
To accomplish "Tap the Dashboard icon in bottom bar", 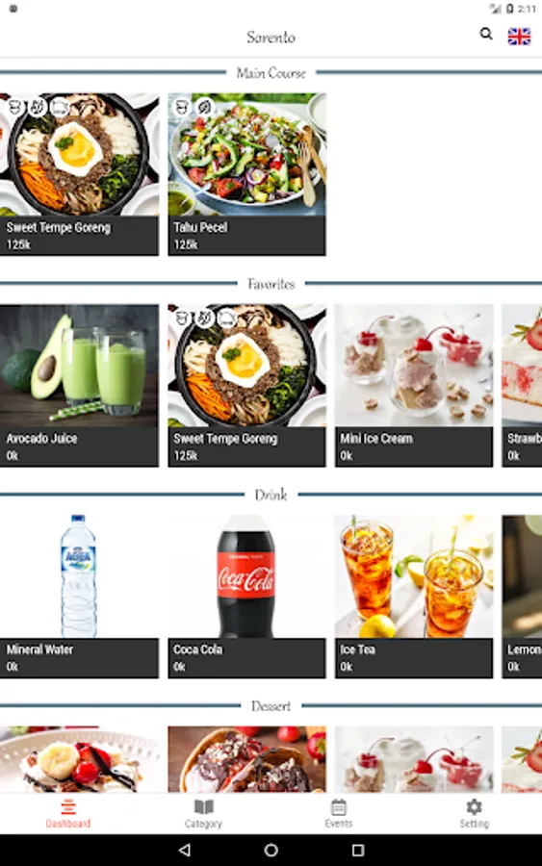I will pyautogui.click(x=68, y=807).
